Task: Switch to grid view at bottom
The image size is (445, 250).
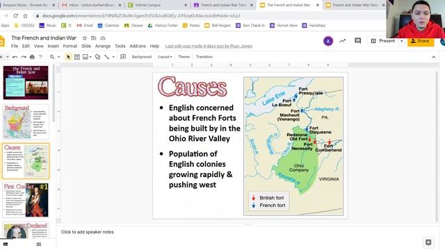Action: (x=39, y=244)
